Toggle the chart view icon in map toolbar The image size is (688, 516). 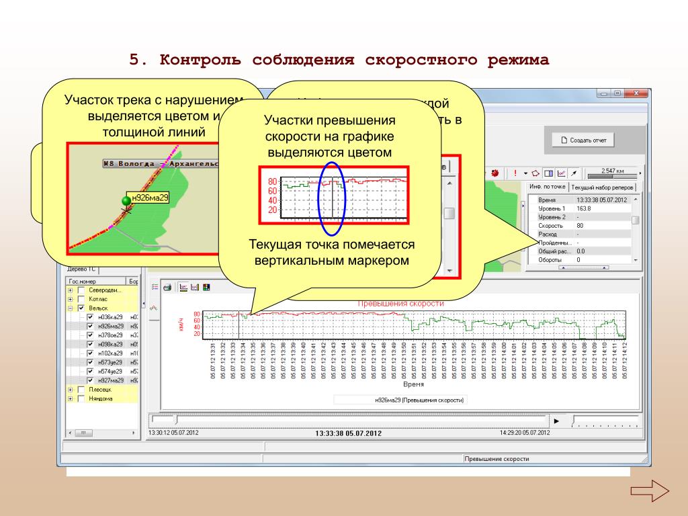pos(561,173)
